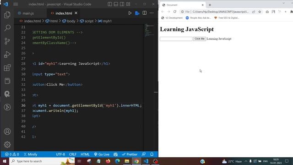
Task: Close the index.html tab
Action: tap(76, 13)
